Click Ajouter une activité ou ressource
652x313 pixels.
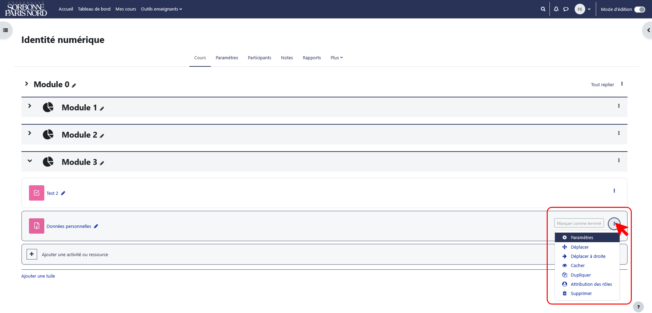(x=75, y=254)
